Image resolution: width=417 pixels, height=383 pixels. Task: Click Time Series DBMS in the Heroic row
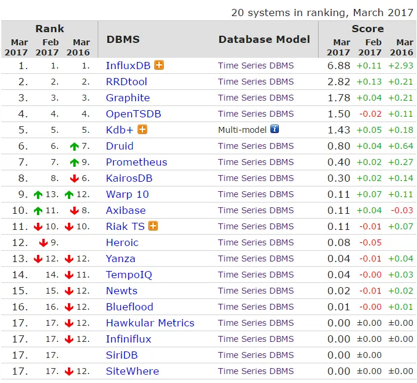[x=256, y=242]
